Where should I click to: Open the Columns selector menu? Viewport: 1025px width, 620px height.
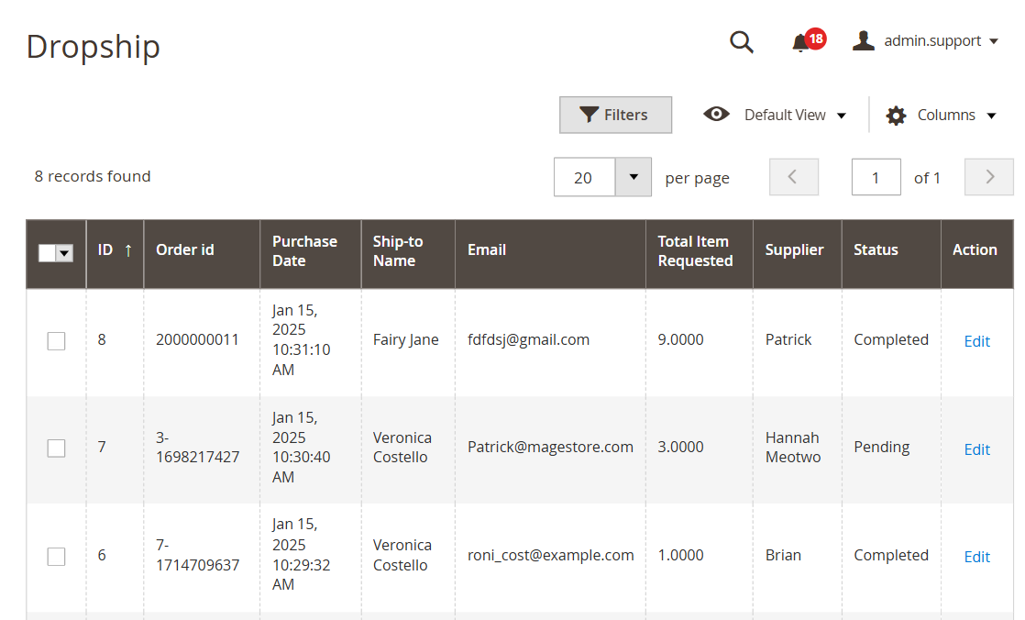pyautogui.click(x=945, y=115)
